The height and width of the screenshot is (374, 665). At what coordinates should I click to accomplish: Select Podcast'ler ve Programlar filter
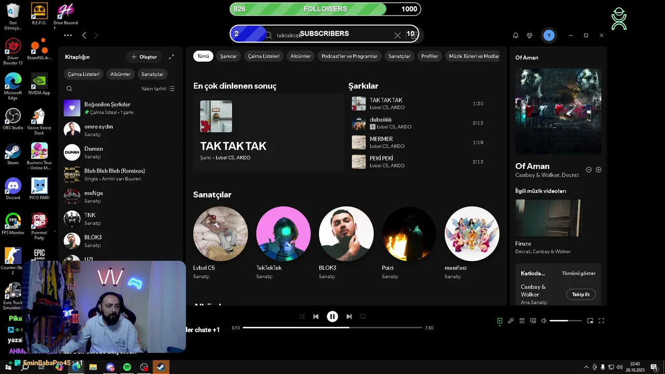point(350,56)
